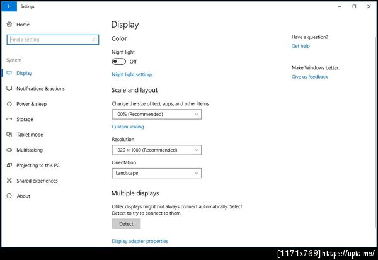Click the Power & sleep icon
Image resolution: width=378 pixels, height=260 pixels.
coord(9,104)
